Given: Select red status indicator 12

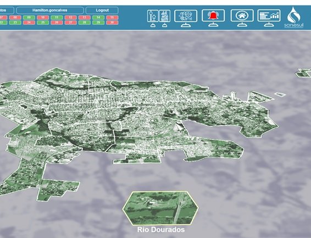Looking at the screenshot, I should [70, 18].
